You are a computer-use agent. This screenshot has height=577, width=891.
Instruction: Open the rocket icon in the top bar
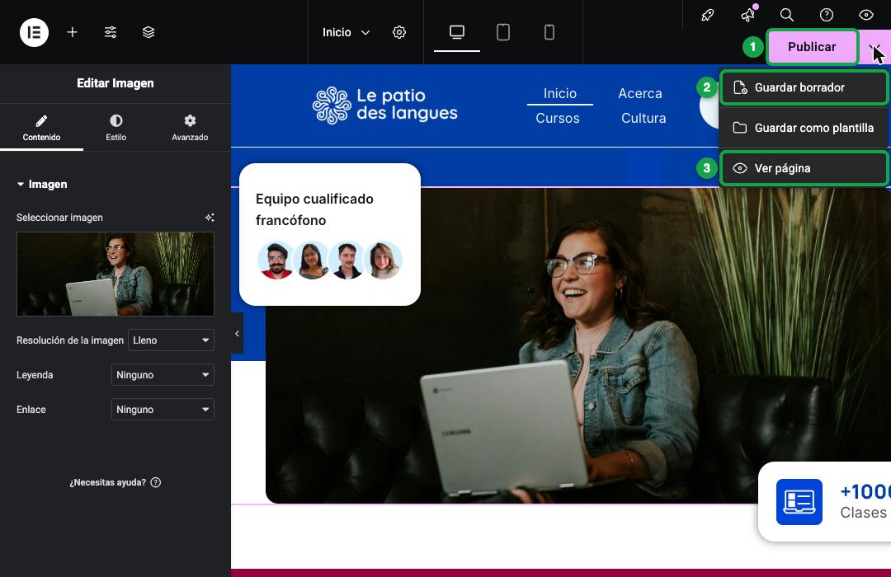[708, 15]
